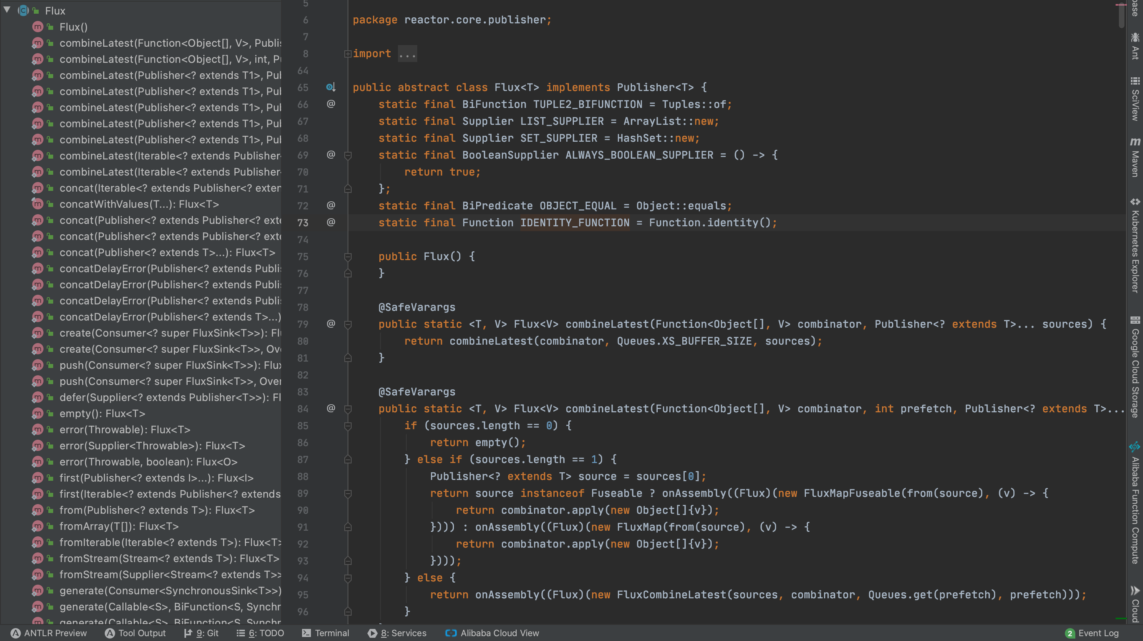Screen dimensions: 1143x641
Task: Select the empty(): Flux<T> method item
Action: [102, 414]
